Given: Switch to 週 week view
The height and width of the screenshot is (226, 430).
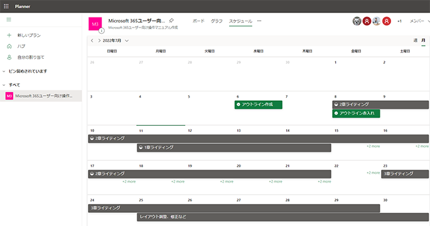Looking at the screenshot, I should 416,40.
